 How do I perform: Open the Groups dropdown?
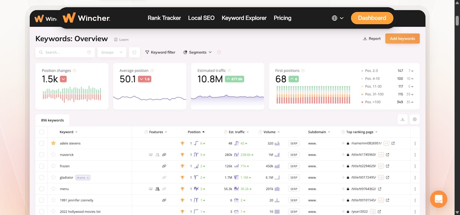(112, 52)
